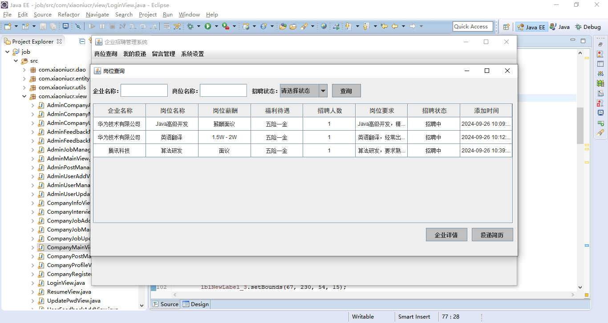Select the 腾讯科技 table row cell

click(119, 151)
